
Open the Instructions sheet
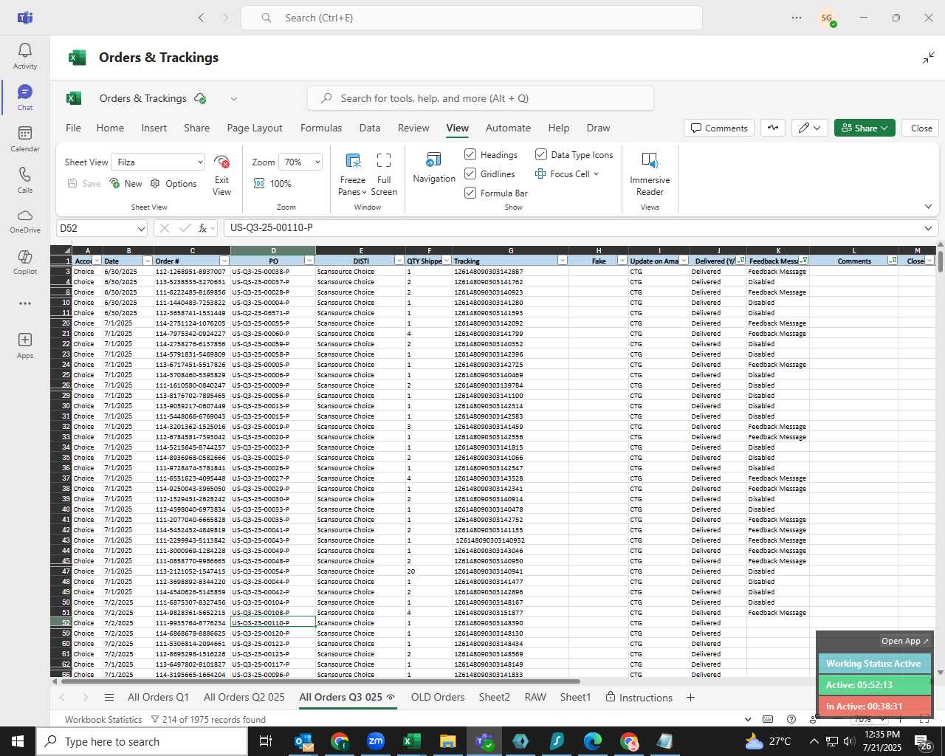[x=639, y=697]
